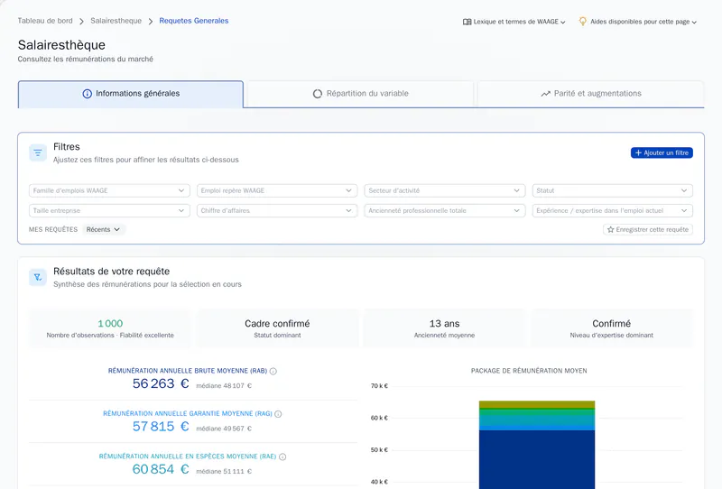Click the MES REQUÊTES label
Image resolution: width=722 pixels, height=489 pixels.
53,229
